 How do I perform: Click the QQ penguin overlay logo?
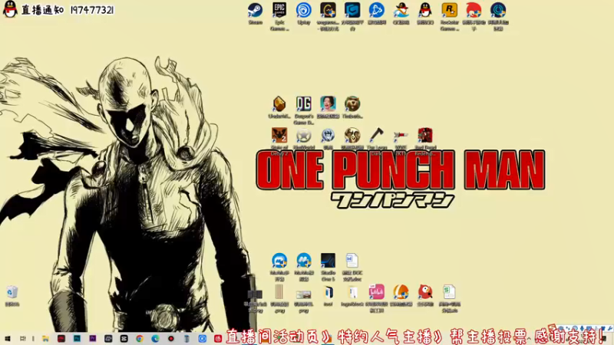pos(10,9)
